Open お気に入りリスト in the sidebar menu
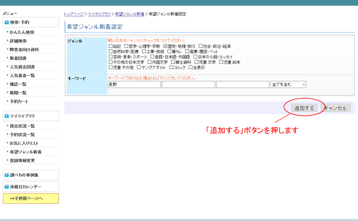The image size is (358, 221). 24,143
